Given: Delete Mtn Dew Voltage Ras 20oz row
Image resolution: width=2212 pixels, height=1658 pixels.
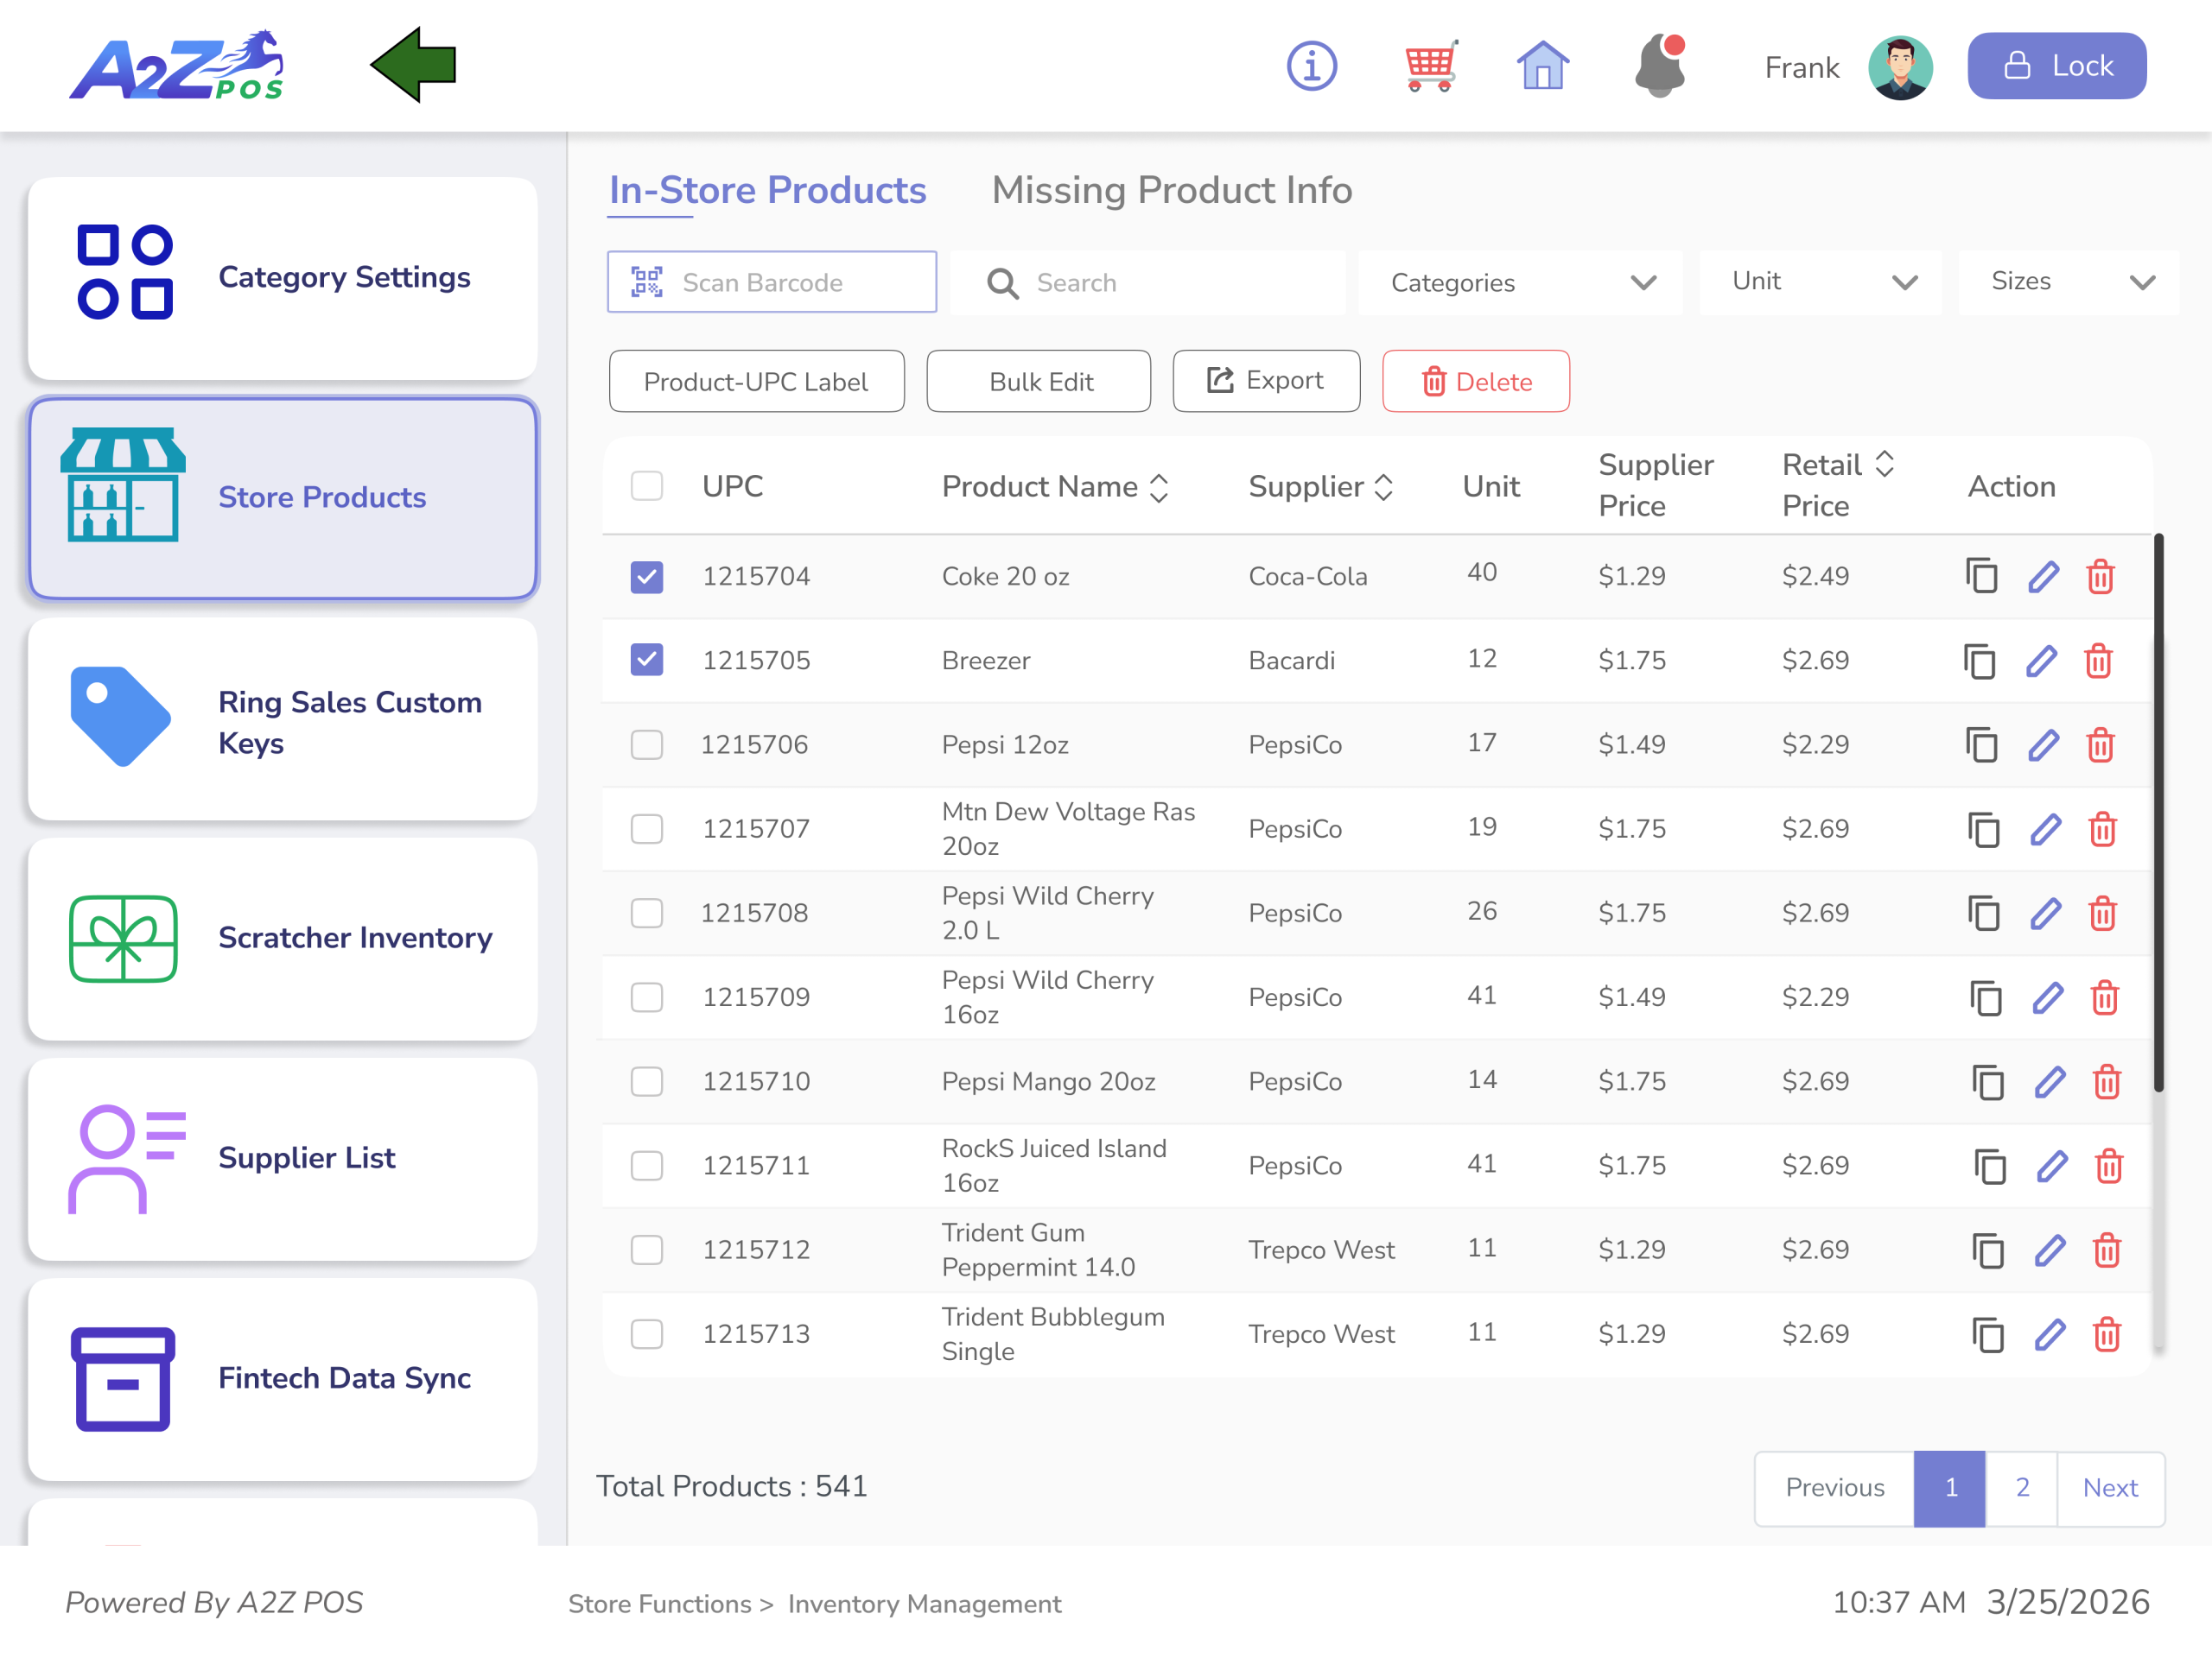Looking at the screenshot, I should click(2102, 828).
